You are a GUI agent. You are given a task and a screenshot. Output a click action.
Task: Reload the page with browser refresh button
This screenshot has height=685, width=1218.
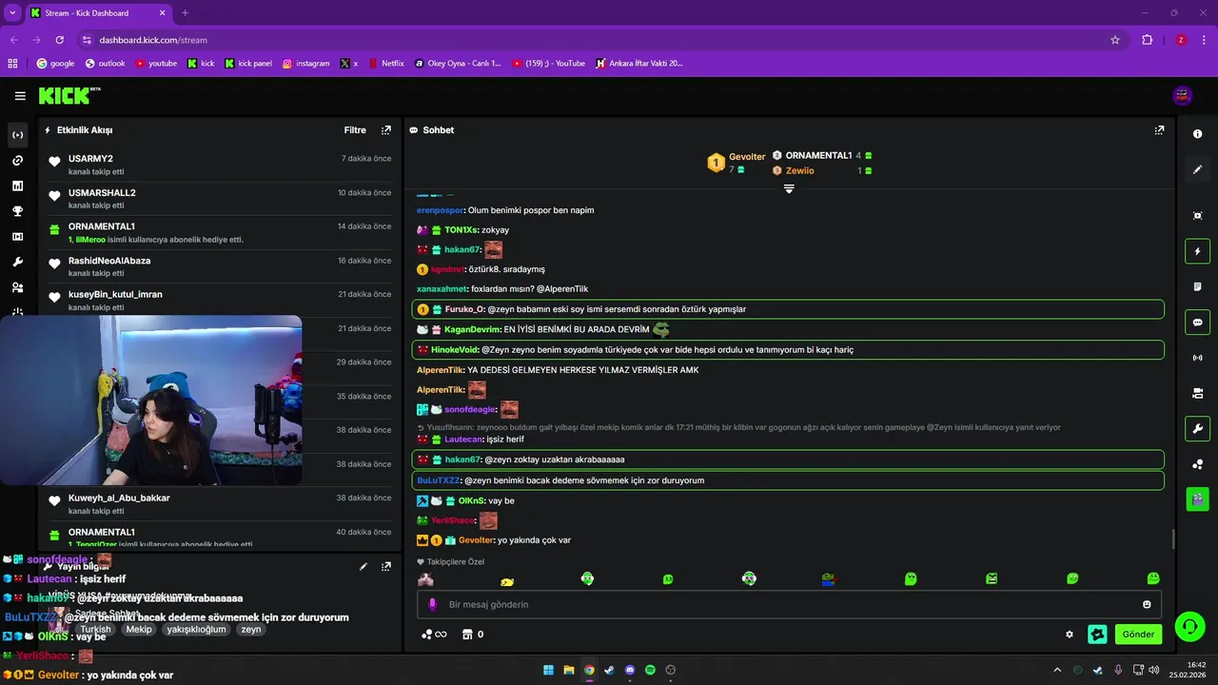60,40
